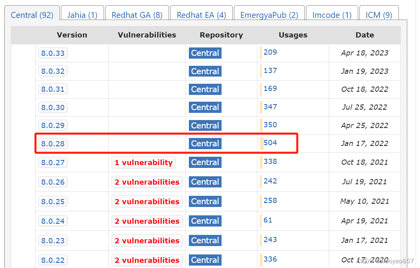
Task: Click the Central repository badge for 8.0.33
Action: pyautogui.click(x=205, y=53)
